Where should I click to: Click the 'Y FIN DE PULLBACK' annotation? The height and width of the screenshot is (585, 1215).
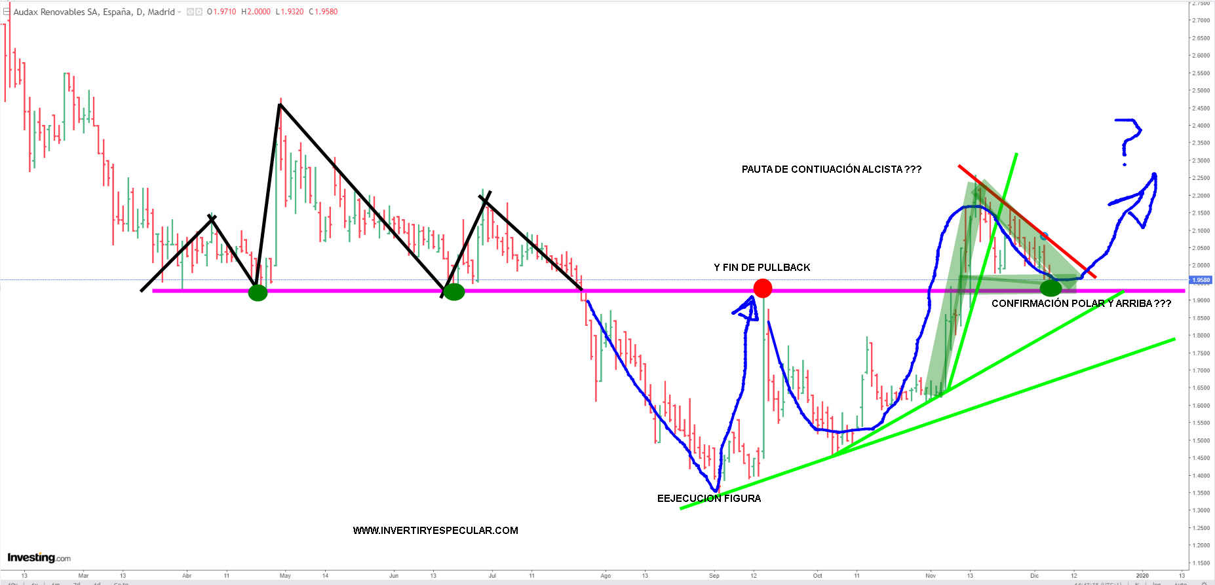pyautogui.click(x=762, y=268)
